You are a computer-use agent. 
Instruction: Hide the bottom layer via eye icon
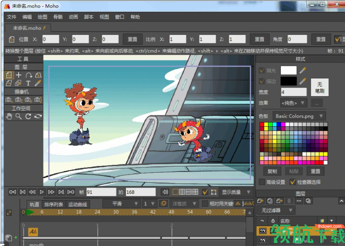pos(263,241)
